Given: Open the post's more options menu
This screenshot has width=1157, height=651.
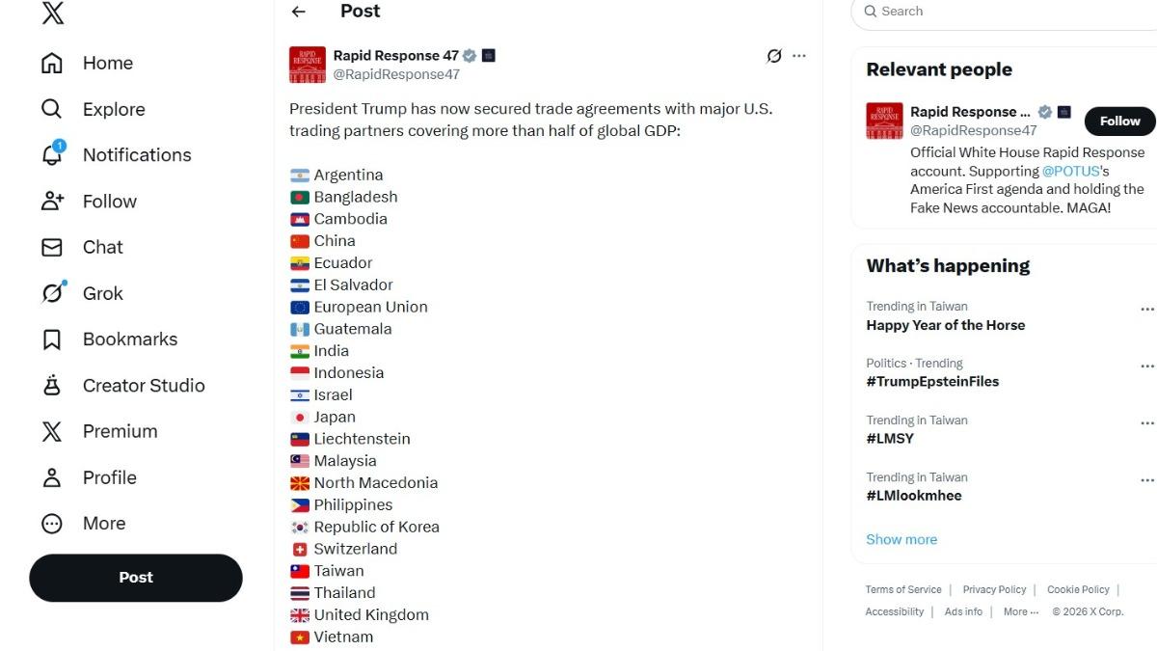Looking at the screenshot, I should click(x=799, y=56).
